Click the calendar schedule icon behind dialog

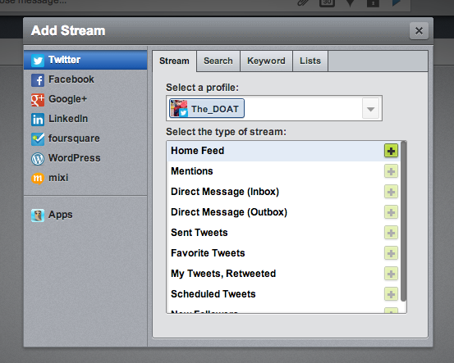click(x=327, y=3)
